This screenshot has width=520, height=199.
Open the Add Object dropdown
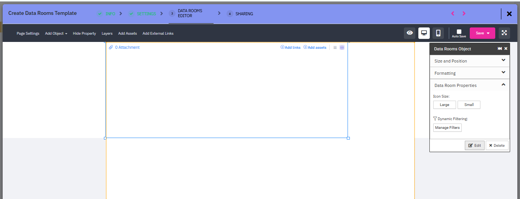click(x=56, y=34)
